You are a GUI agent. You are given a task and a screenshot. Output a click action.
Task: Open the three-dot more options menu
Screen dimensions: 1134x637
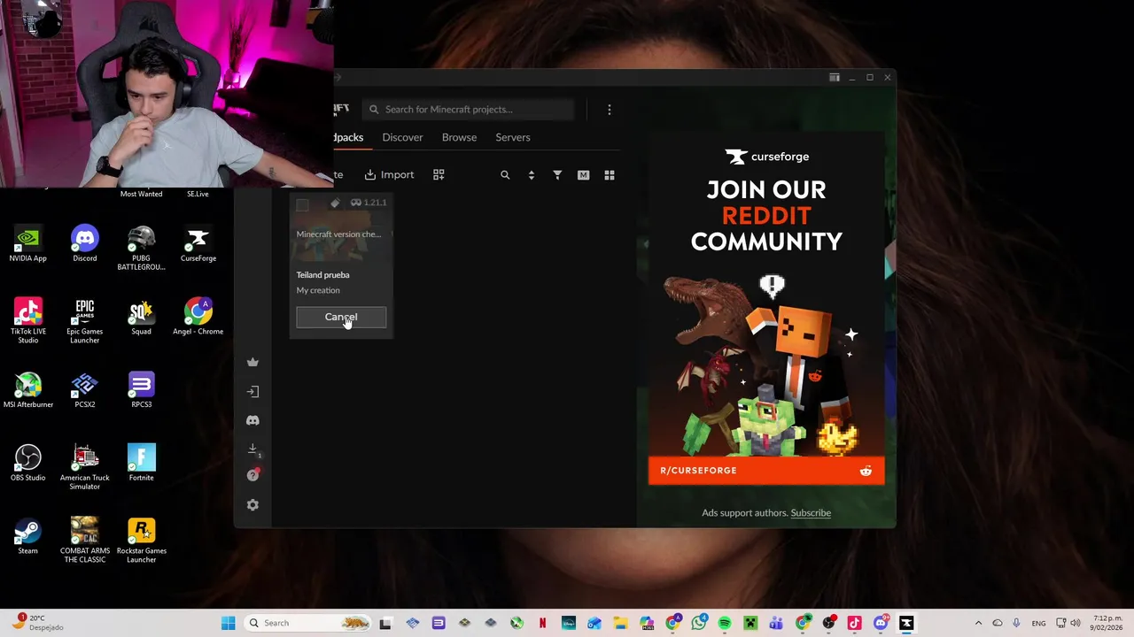pyautogui.click(x=610, y=110)
